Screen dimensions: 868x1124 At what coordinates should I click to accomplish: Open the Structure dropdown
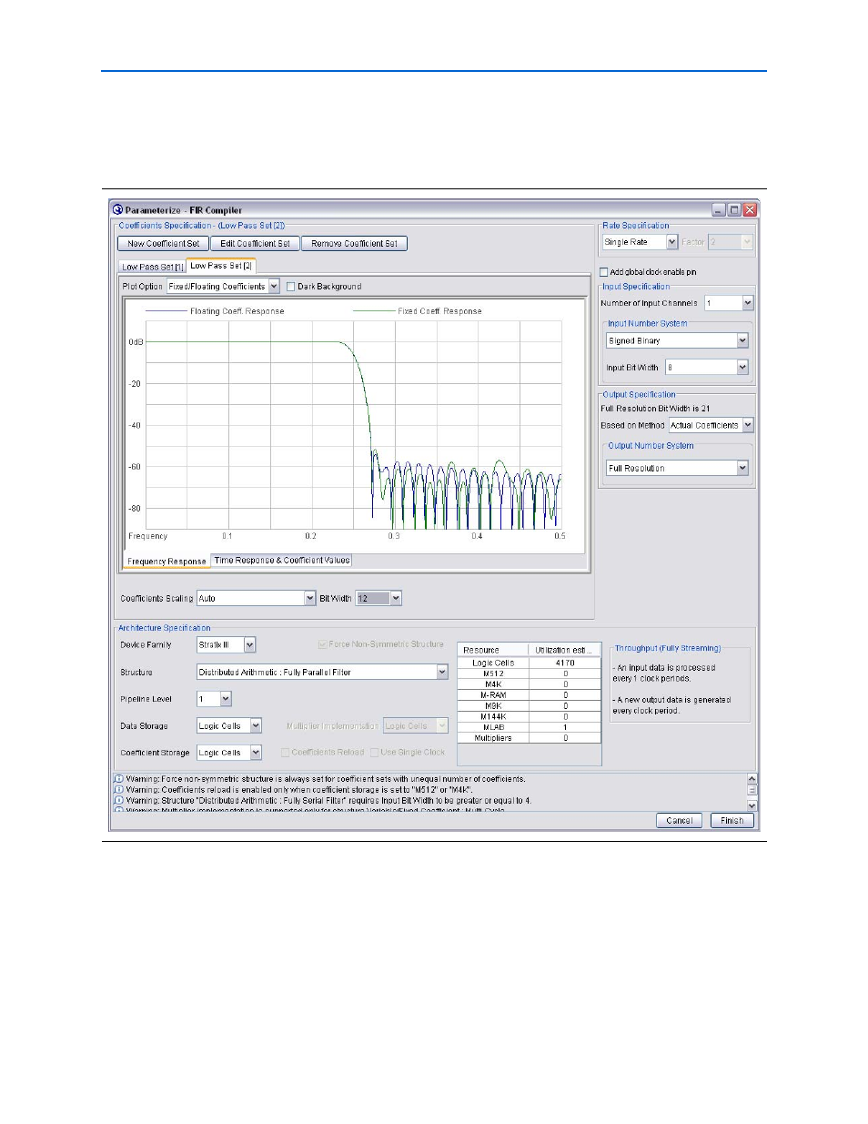pos(442,673)
